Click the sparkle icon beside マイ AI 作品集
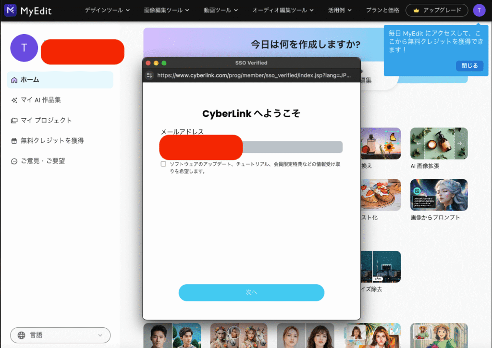The width and height of the screenshot is (492, 348). pyautogui.click(x=14, y=100)
